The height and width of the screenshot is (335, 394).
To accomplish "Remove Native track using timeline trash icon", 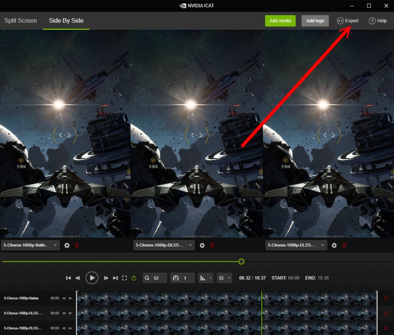I will pyautogui.click(x=386, y=298).
